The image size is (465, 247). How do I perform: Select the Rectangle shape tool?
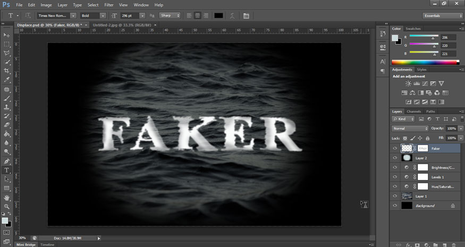6,188
